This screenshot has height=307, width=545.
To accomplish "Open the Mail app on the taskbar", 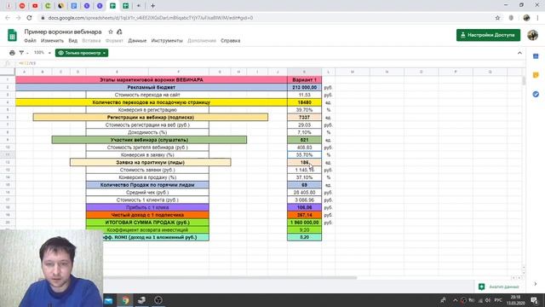I will pos(108,300).
